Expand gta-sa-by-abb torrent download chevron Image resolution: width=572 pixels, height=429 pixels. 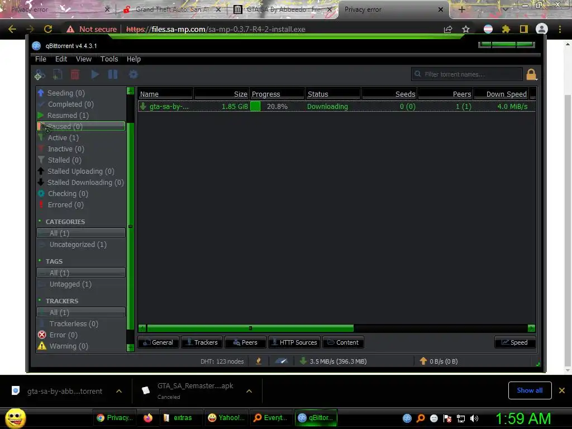(x=119, y=391)
